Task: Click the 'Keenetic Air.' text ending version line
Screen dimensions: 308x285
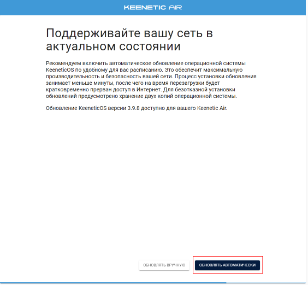Action: point(212,108)
